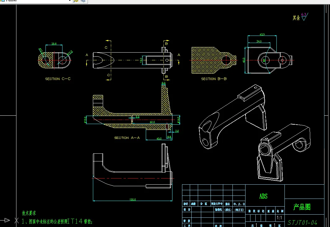Select the 技术要求 heading text
This screenshot has height=227, width=330.
click(x=29, y=213)
